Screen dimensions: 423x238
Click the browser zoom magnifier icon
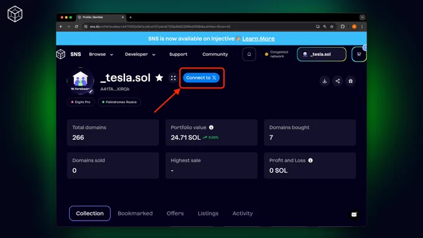[x=325, y=27]
